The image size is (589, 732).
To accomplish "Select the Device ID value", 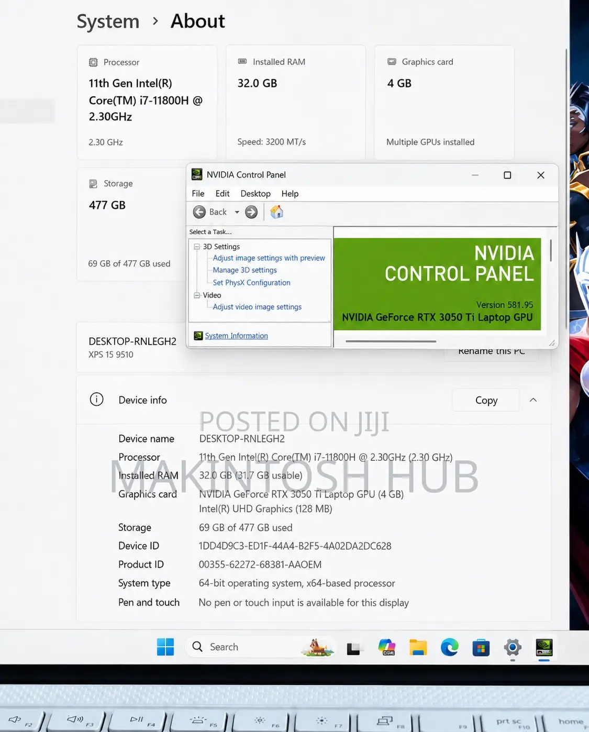I will [x=295, y=546].
